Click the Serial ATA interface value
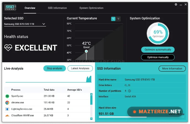The width and height of the screenshot is (190, 124). pos(130,96)
